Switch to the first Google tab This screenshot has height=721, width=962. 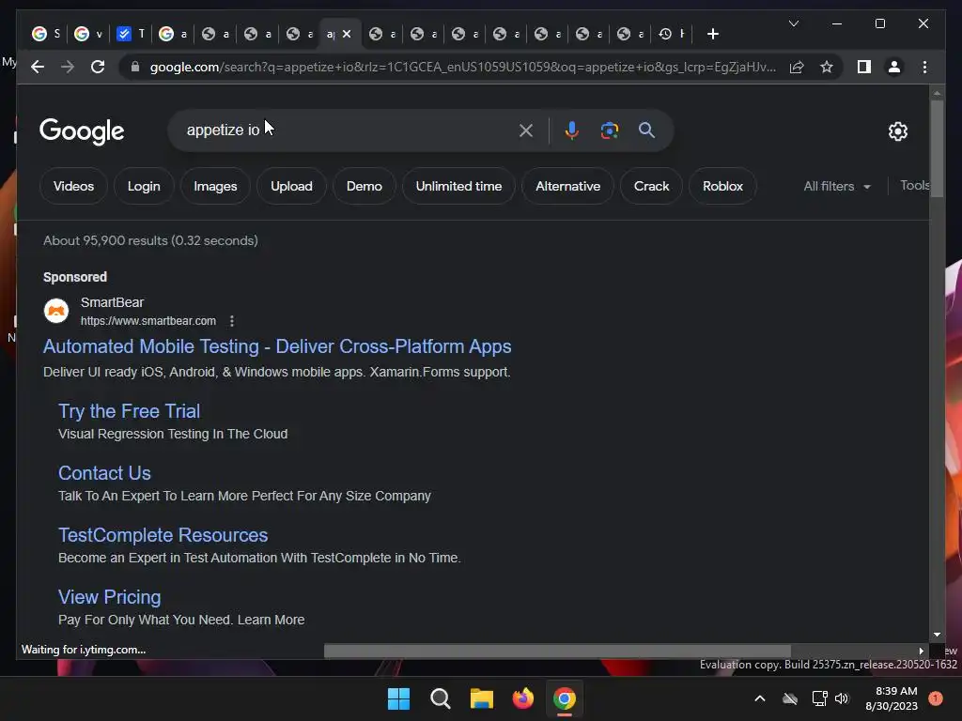click(46, 34)
